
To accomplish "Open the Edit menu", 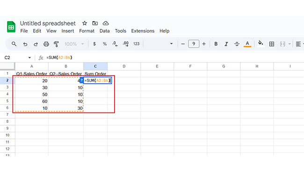I will pyautogui.click(x=37, y=31).
